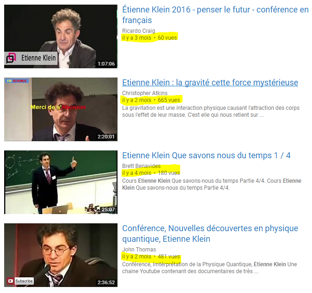
Task: Open Nouvelles découvertes en physique quantique title
Action: tap(210, 233)
